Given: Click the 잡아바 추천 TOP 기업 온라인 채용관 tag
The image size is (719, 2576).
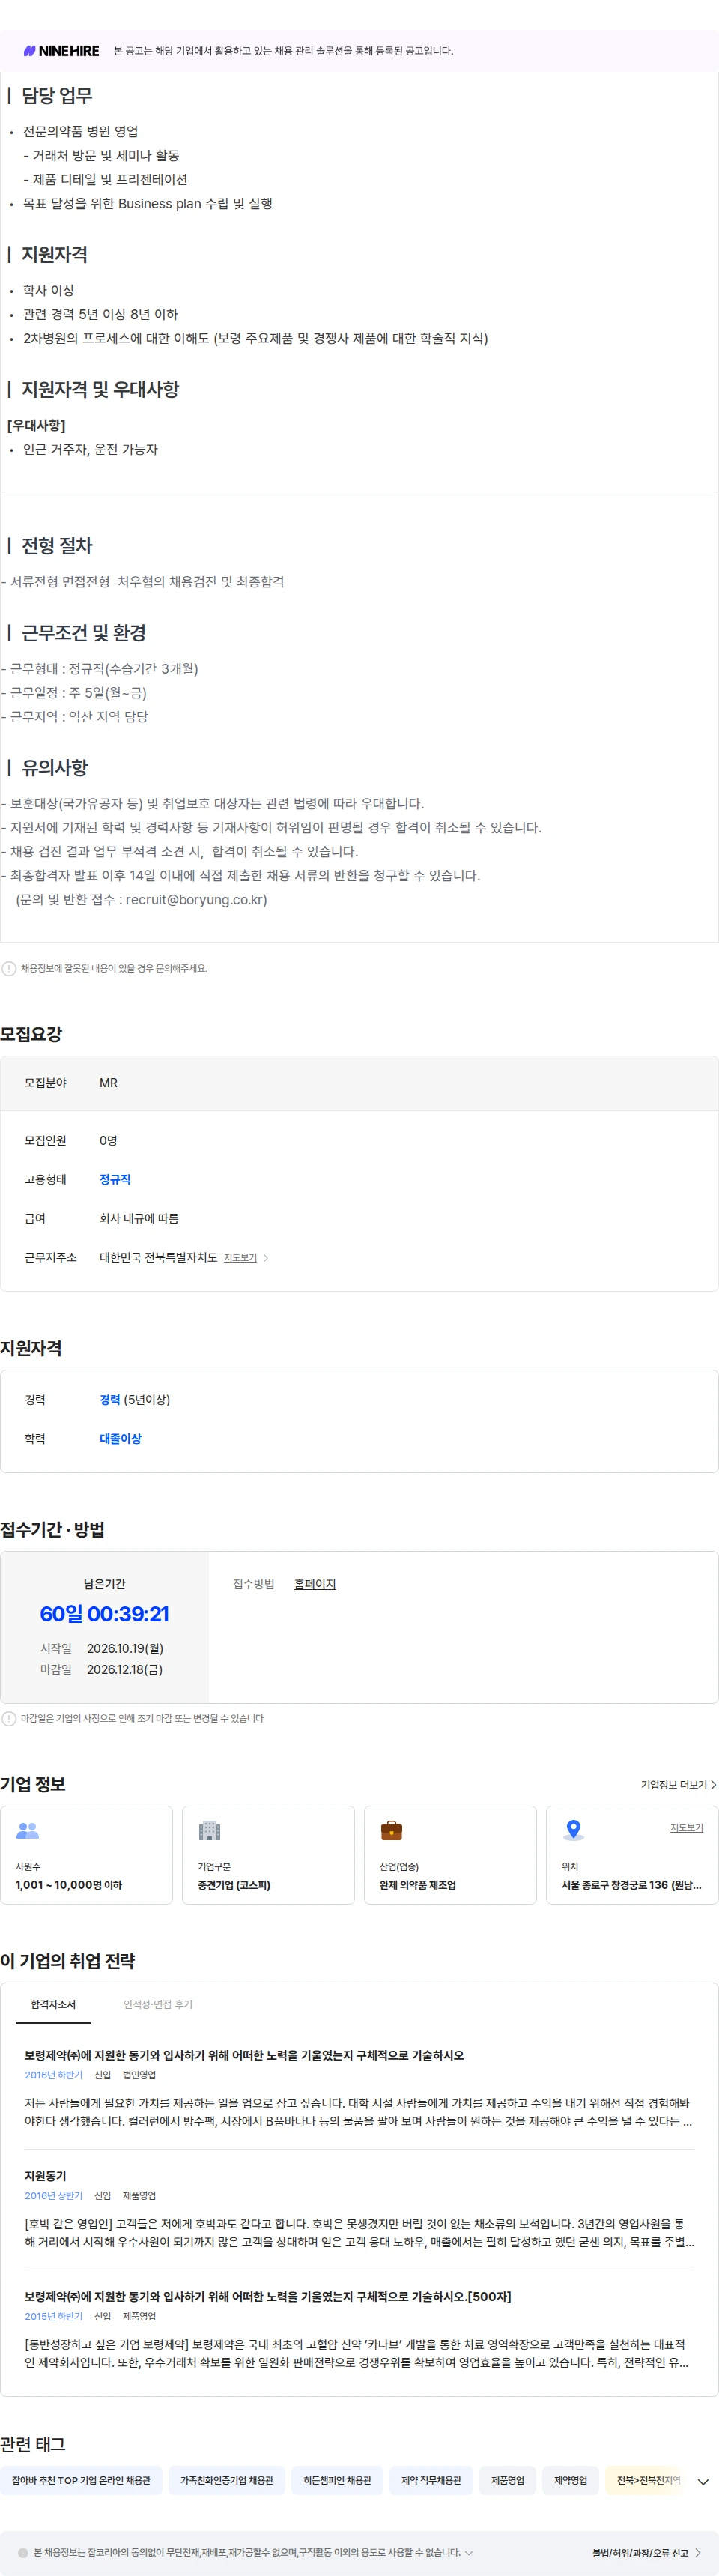Looking at the screenshot, I should point(81,2480).
